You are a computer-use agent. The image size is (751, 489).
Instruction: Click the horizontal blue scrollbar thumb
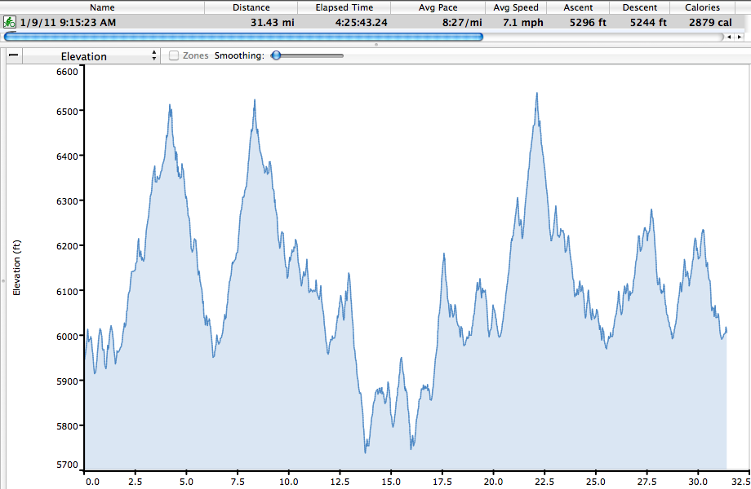tap(243, 37)
